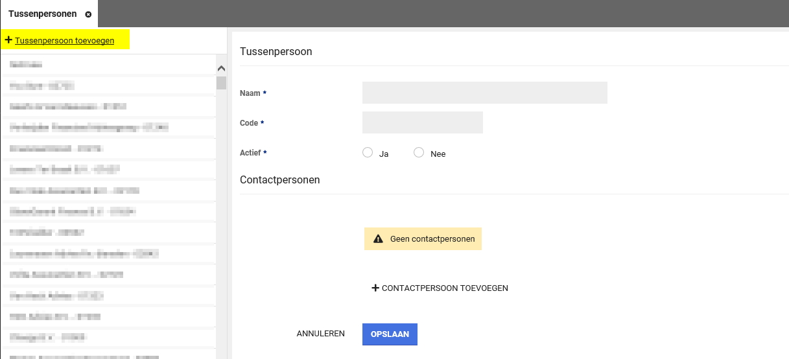This screenshot has width=789, height=359.
Task: Click the plus icon before CONTACTPERSOON TOEVOEGEN
Action: [375, 288]
